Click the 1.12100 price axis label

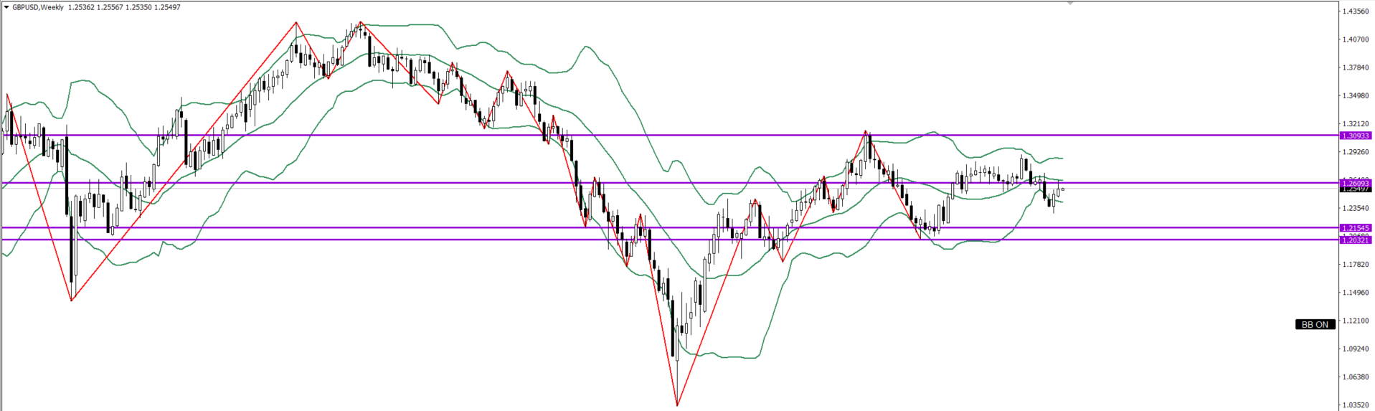tap(1356, 321)
